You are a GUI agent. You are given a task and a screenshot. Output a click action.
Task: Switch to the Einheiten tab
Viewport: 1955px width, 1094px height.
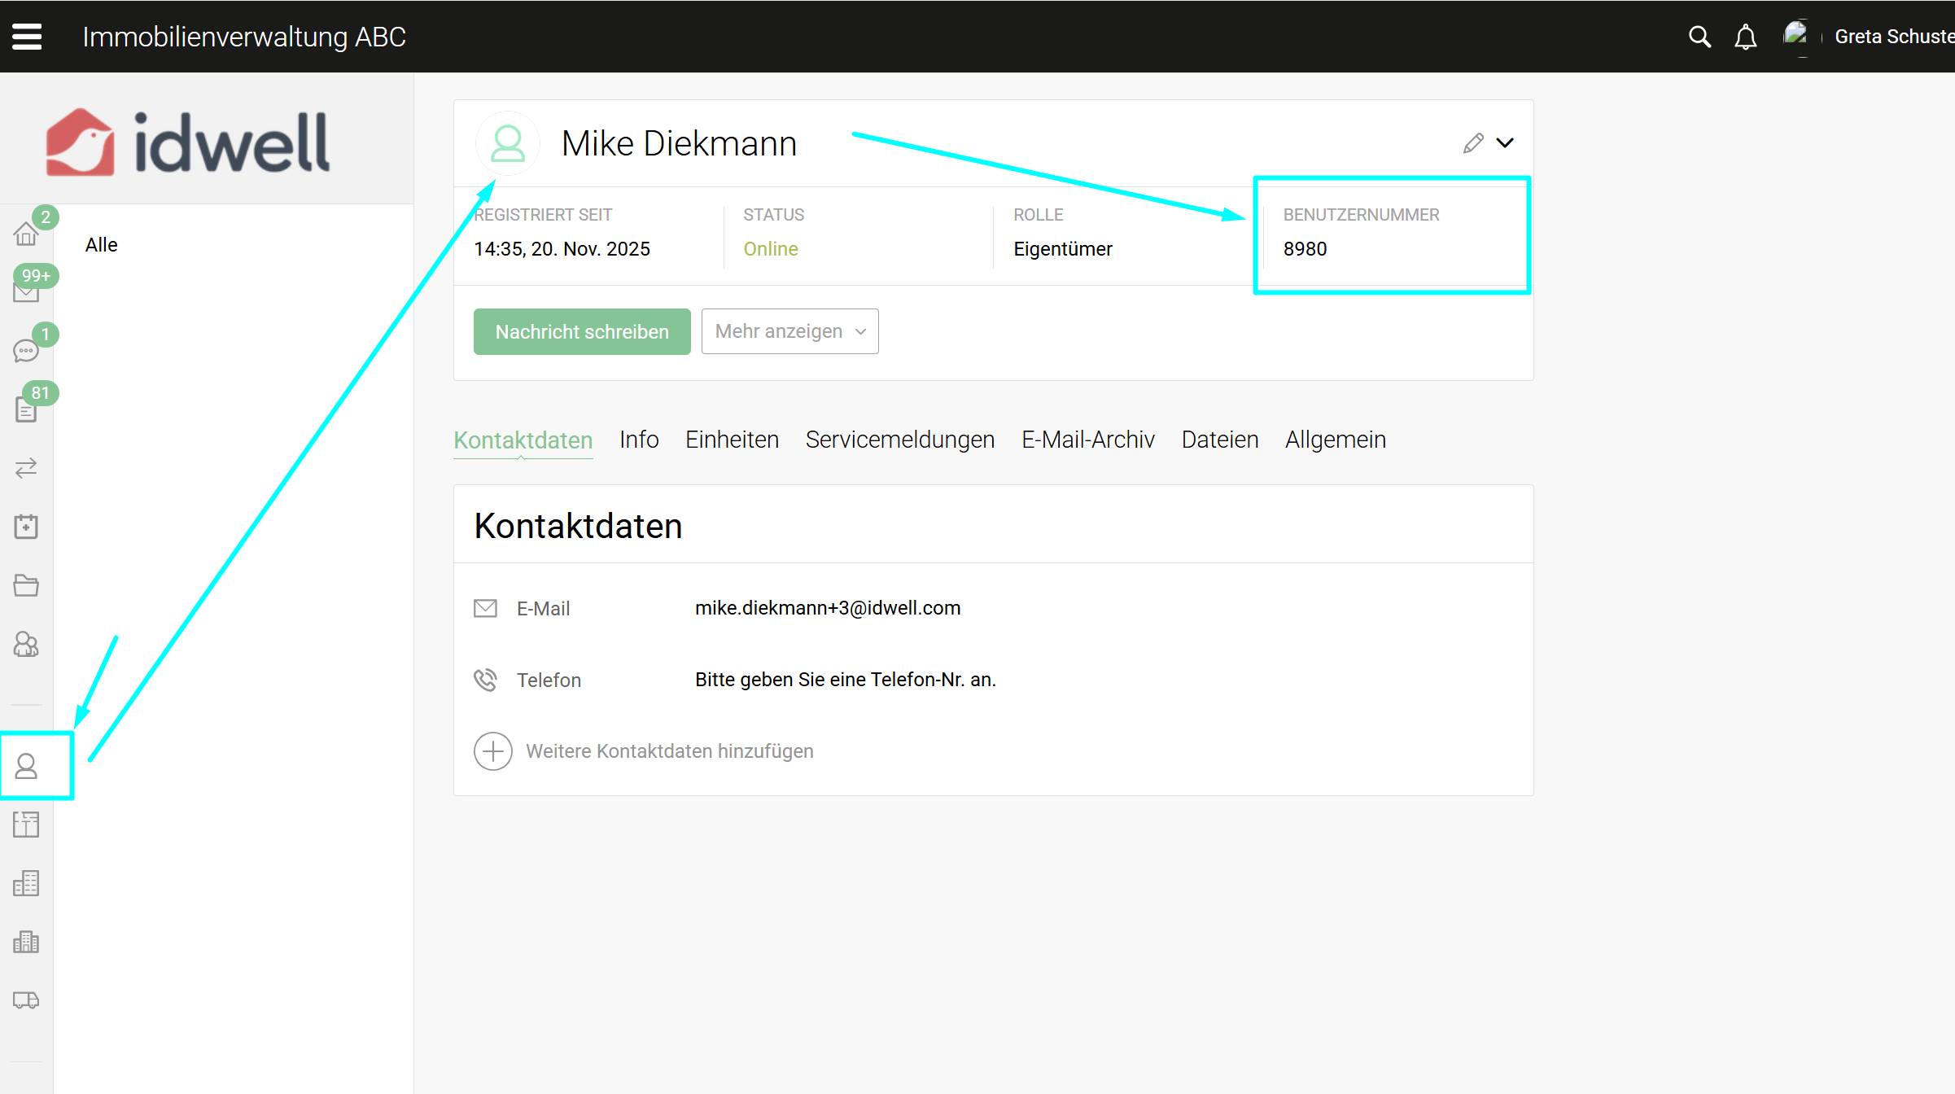coord(732,440)
